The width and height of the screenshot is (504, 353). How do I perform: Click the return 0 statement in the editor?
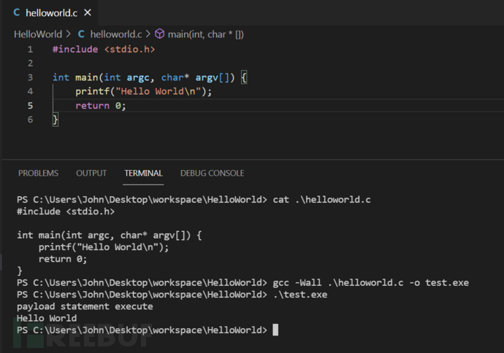100,105
